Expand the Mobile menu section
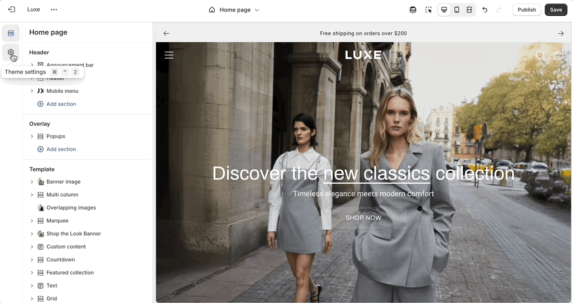Screen dimensions: 572x303 [x=32, y=91]
